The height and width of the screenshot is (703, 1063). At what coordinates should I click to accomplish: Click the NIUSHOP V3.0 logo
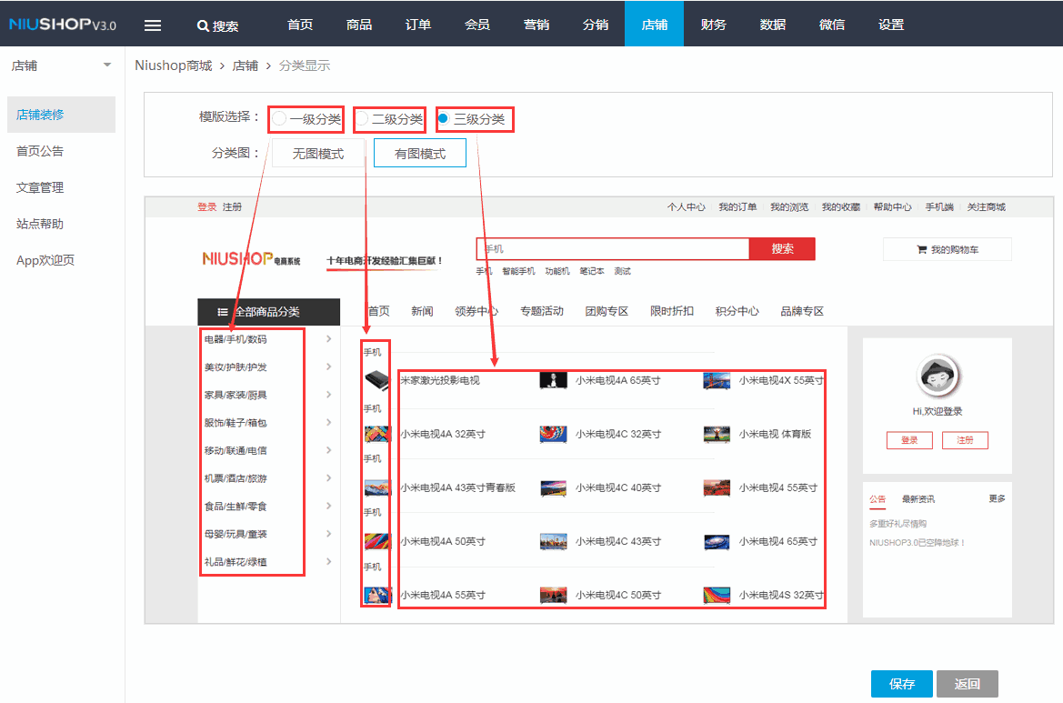(x=63, y=25)
